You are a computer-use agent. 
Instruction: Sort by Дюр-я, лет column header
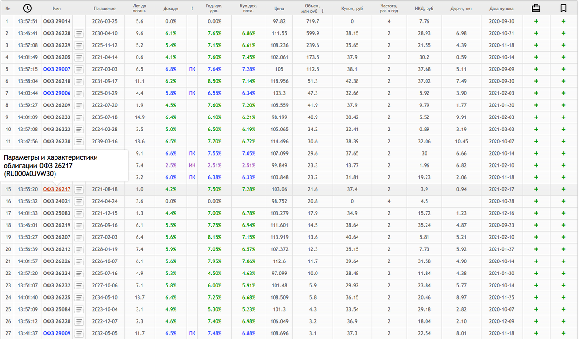coord(461,9)
